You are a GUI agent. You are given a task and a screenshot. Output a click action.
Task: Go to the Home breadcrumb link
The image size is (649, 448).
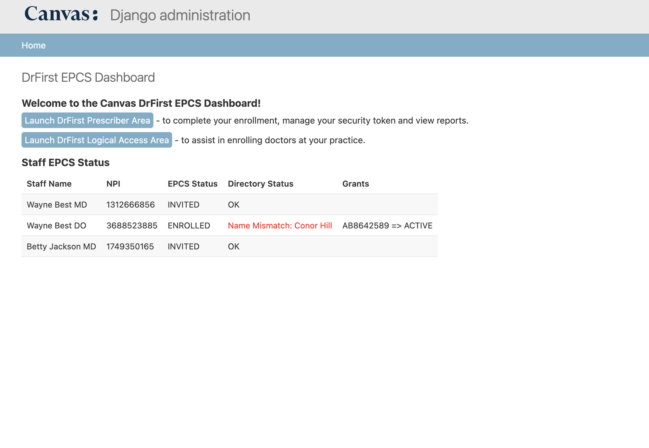(33, 45)
